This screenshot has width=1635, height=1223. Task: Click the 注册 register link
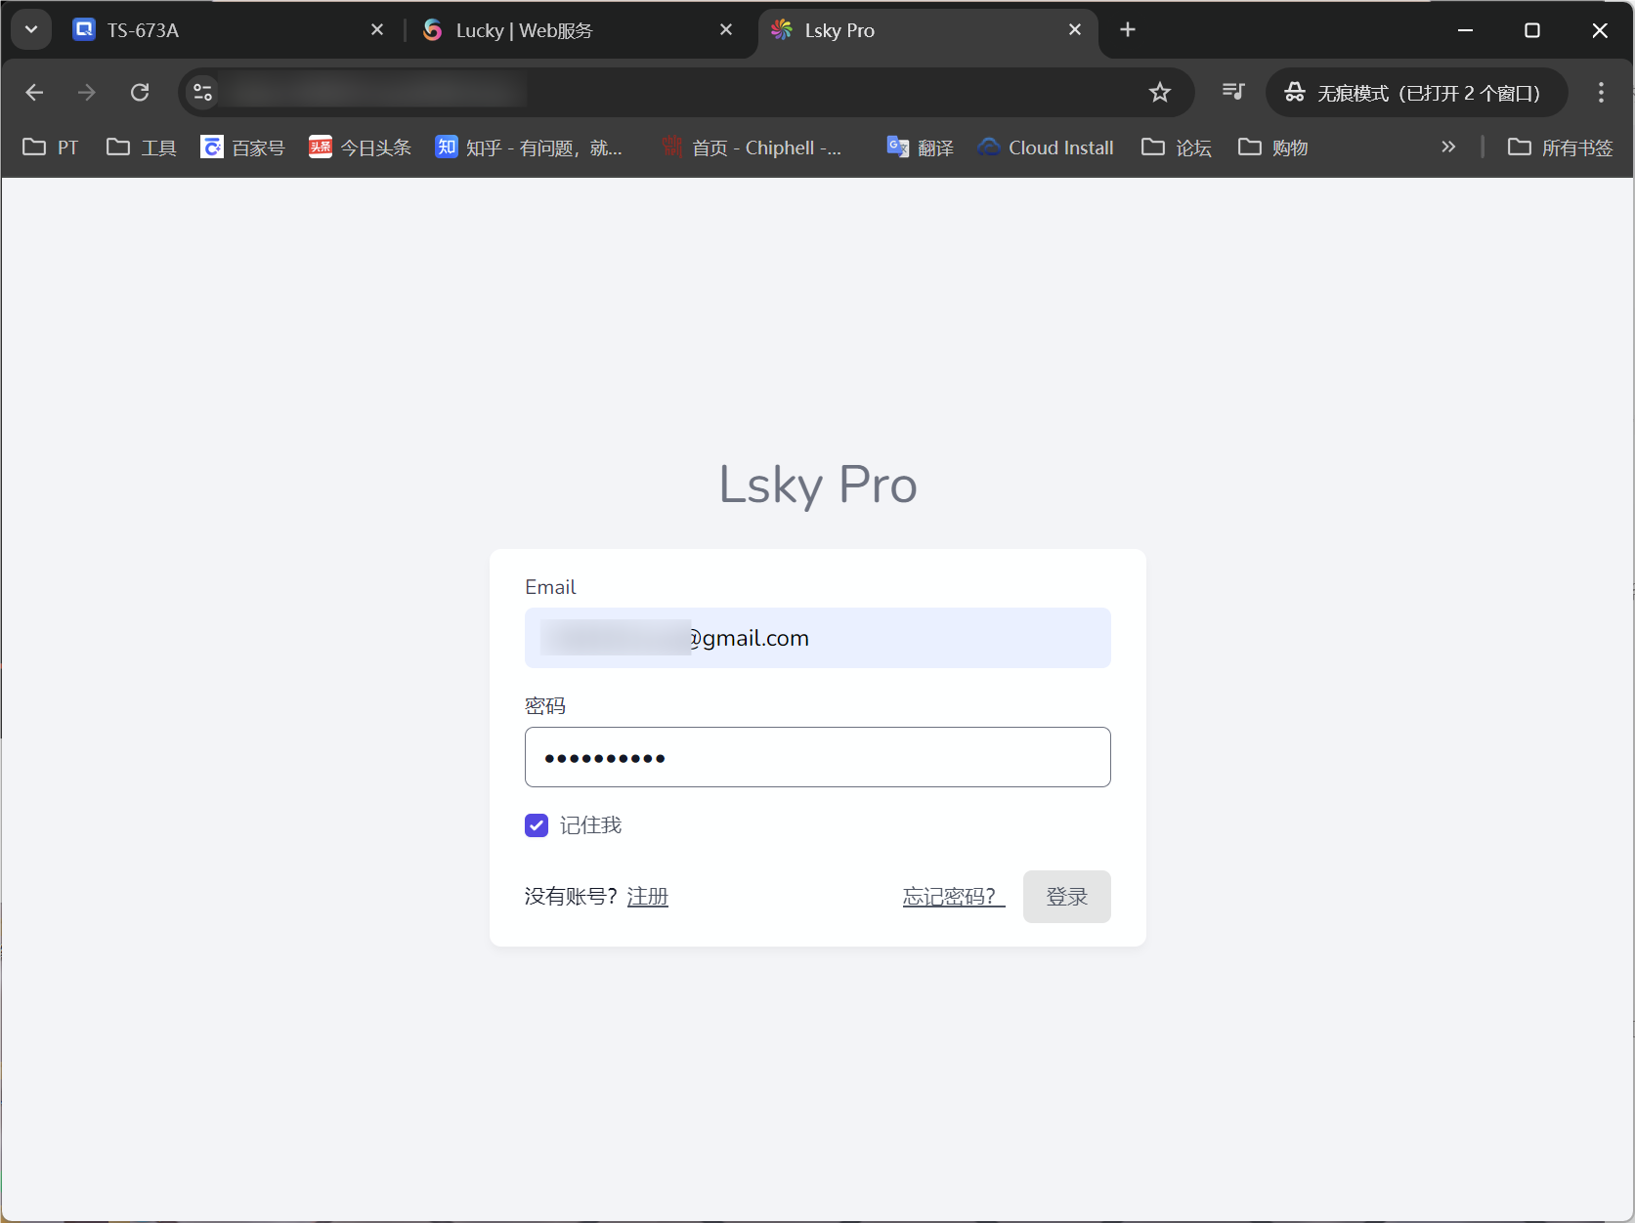coord(648,897)
